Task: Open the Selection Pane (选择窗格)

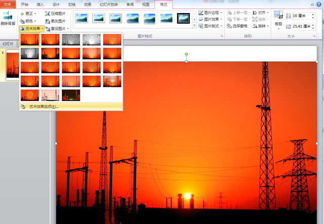Action: tap(237, 26)
